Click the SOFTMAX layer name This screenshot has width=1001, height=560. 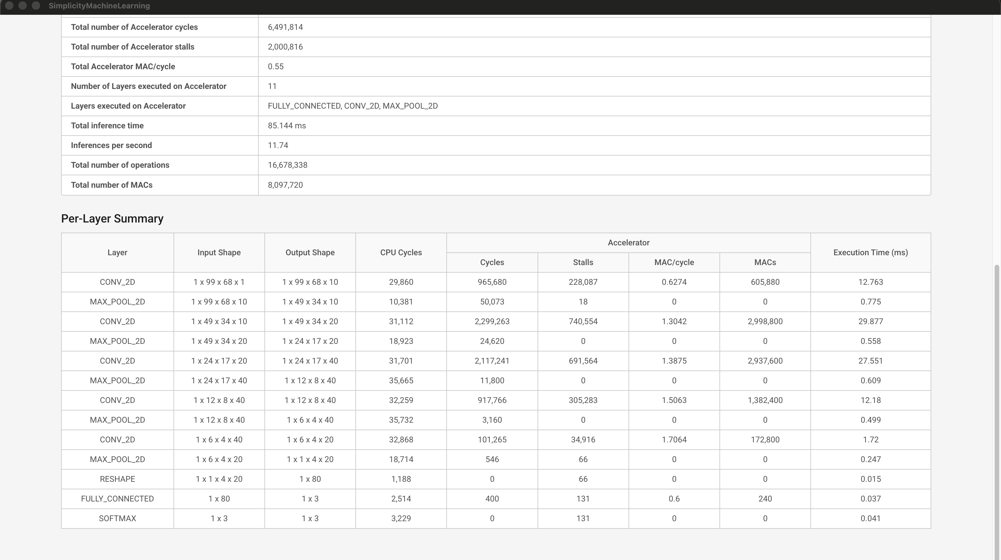(117, 518)
